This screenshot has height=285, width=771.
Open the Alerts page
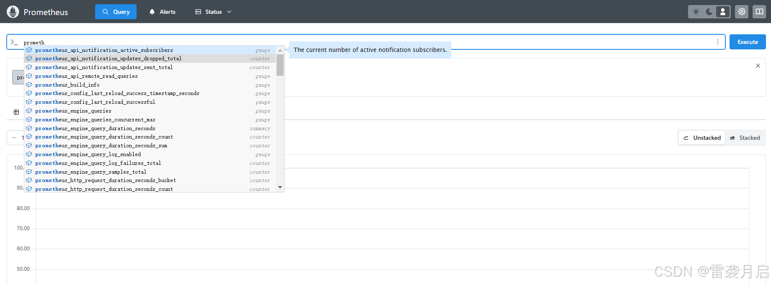point(162,12)
